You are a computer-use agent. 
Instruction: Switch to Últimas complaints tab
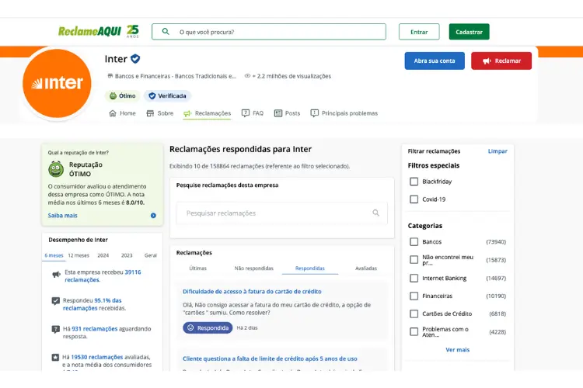pos(197,268)
